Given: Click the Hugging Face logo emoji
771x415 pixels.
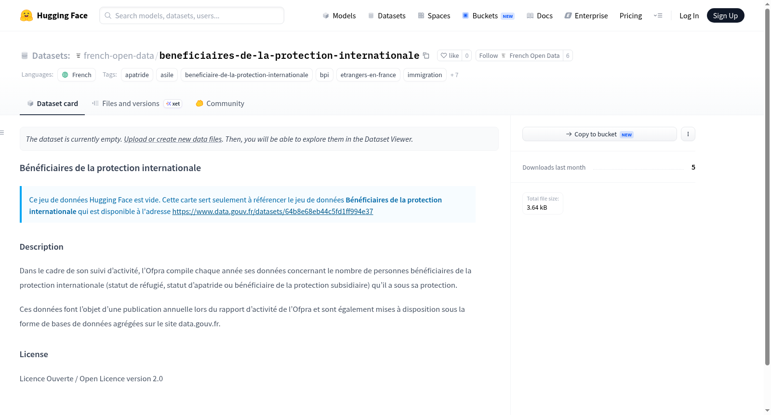Looking at the screenshot, I should pyautogui.click(x=27, y=15).
